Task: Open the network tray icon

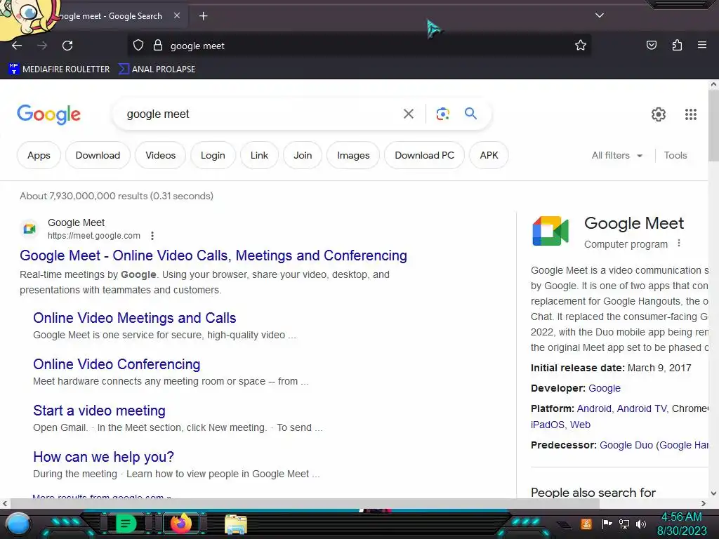Action: [624, 524]
